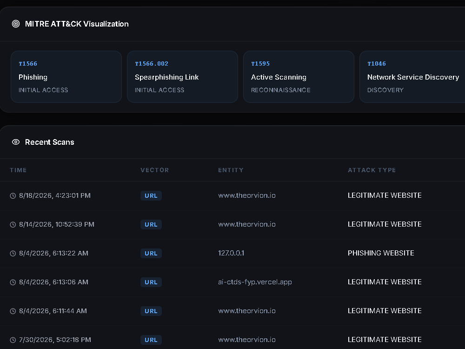Click RECONNAISSANCE tactic label under Active Scanning
465x349 pixels.
281,90
